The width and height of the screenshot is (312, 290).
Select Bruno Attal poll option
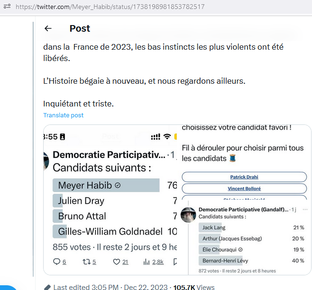pos(115,216)
